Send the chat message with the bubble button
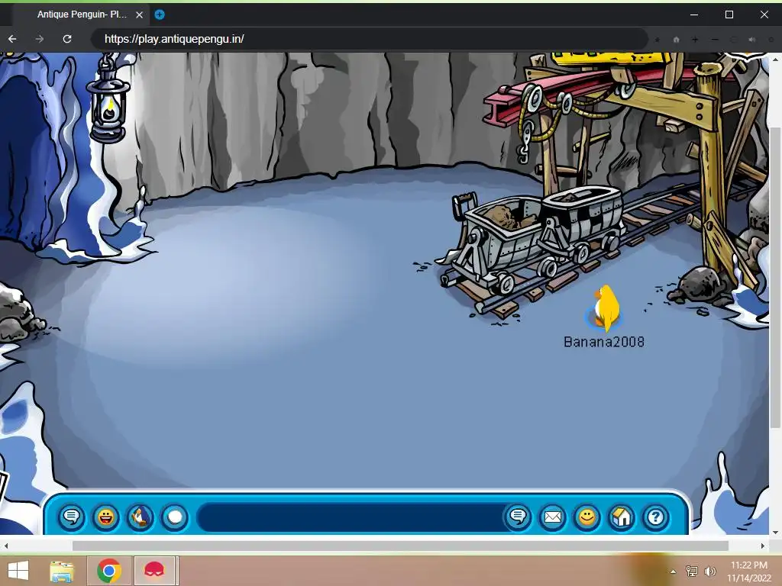This screenshot has width=782, height=586. coord(519,517)
